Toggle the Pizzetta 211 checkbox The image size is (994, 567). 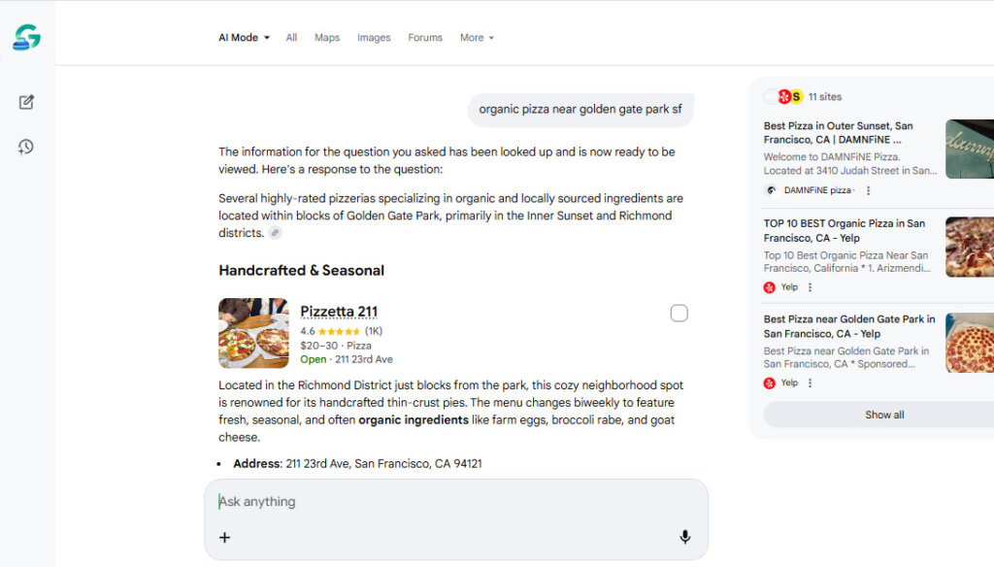679,313
